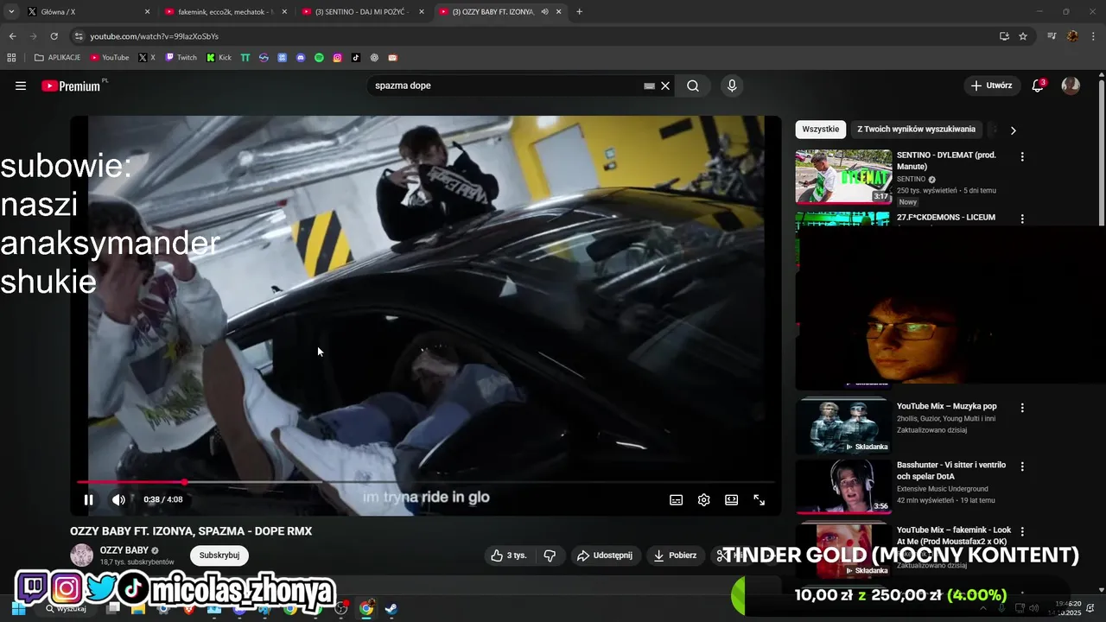Open Basshunter - Vi sitter i ventrilo title
The height and width of the screenshot is (622, 1106).
pyautogui.click(x=951, y=471)
